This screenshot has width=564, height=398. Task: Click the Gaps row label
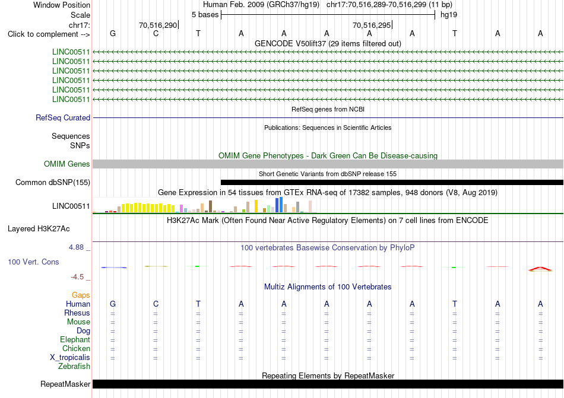81,295
